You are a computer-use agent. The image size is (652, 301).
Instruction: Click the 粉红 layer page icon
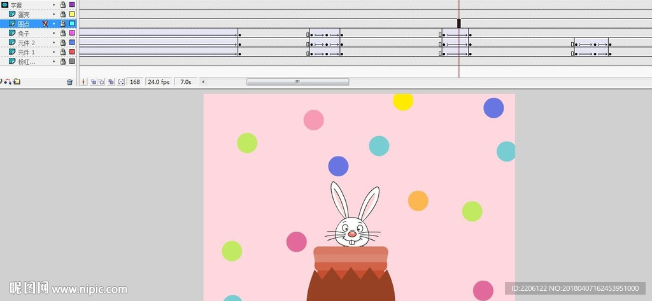click(x=12, y=61)
